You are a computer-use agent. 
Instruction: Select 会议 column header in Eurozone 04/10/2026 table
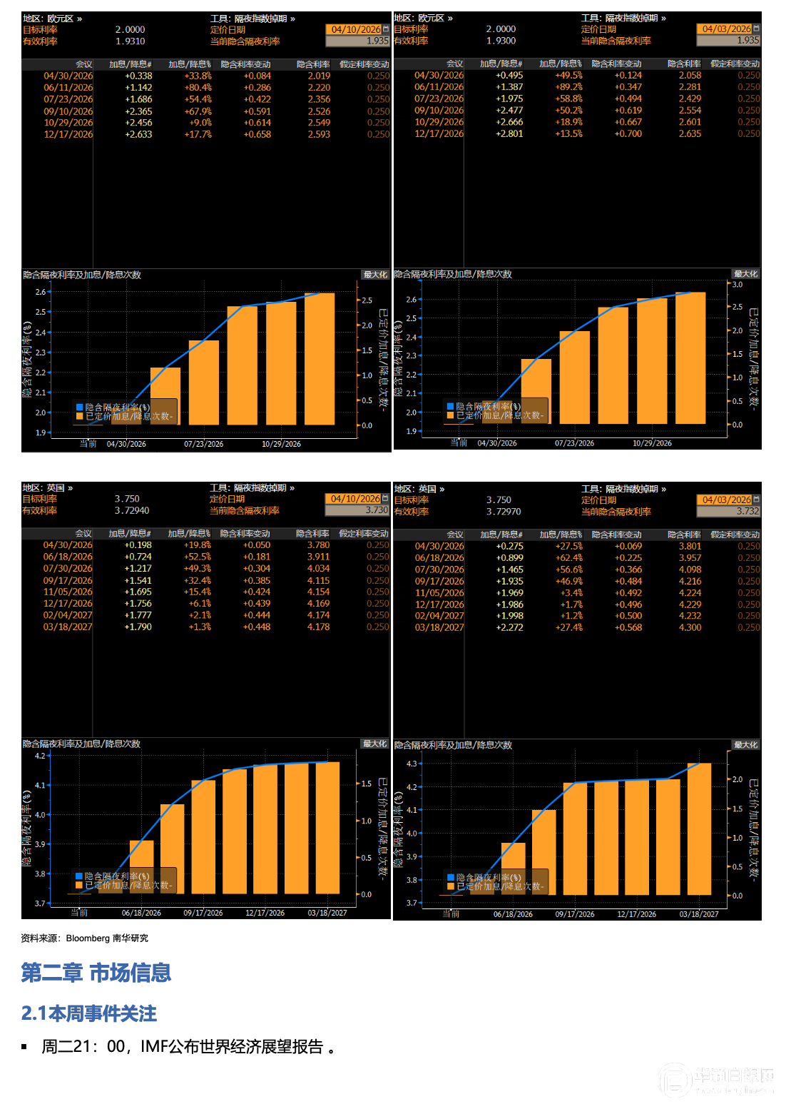tap(83, 64)
